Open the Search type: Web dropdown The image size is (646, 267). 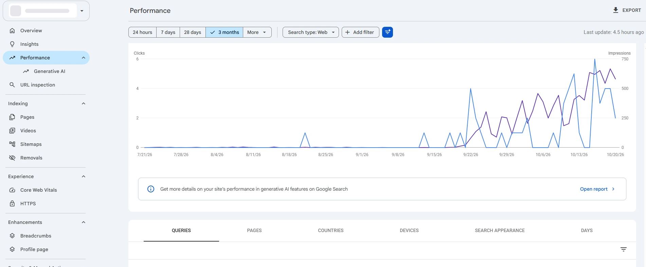pos(311,32)
